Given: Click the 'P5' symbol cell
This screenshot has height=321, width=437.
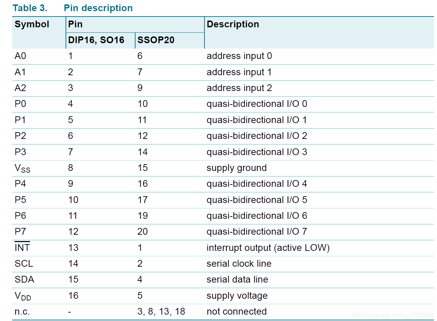Looking at the screenshot, I should tap(20, 200).
